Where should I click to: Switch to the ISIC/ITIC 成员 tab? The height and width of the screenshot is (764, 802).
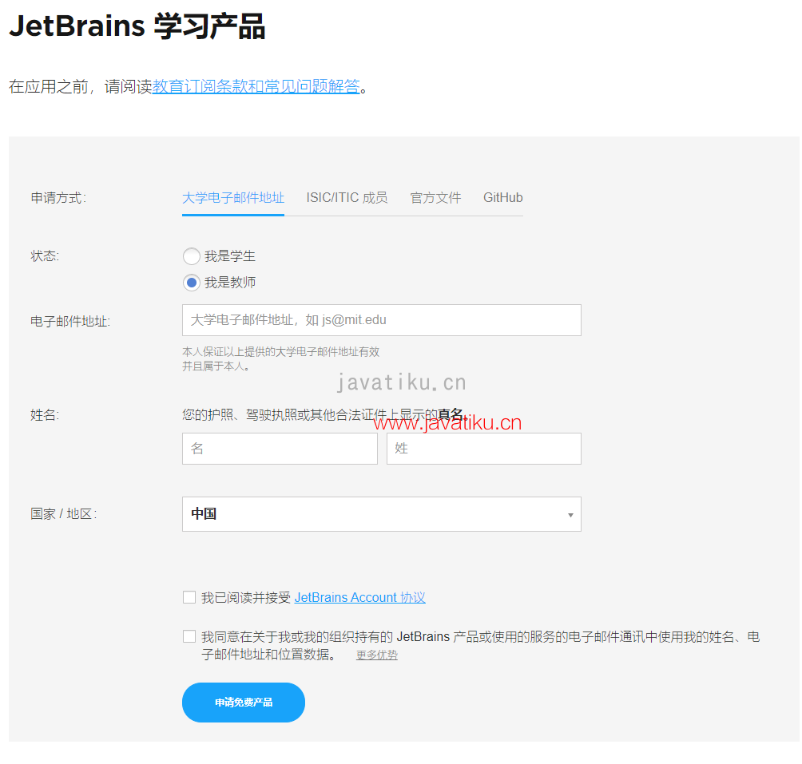(347, 198)
